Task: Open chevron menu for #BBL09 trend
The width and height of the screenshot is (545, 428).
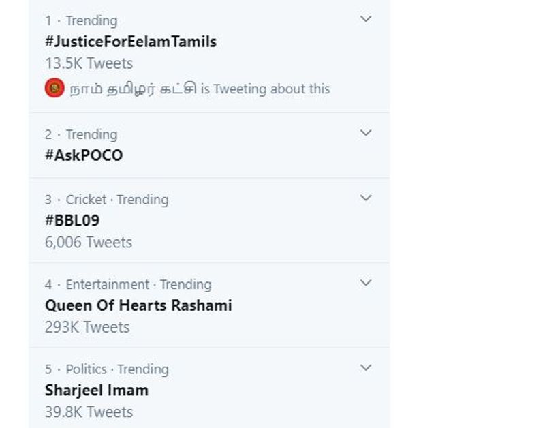Action: (x=366, y=198)
